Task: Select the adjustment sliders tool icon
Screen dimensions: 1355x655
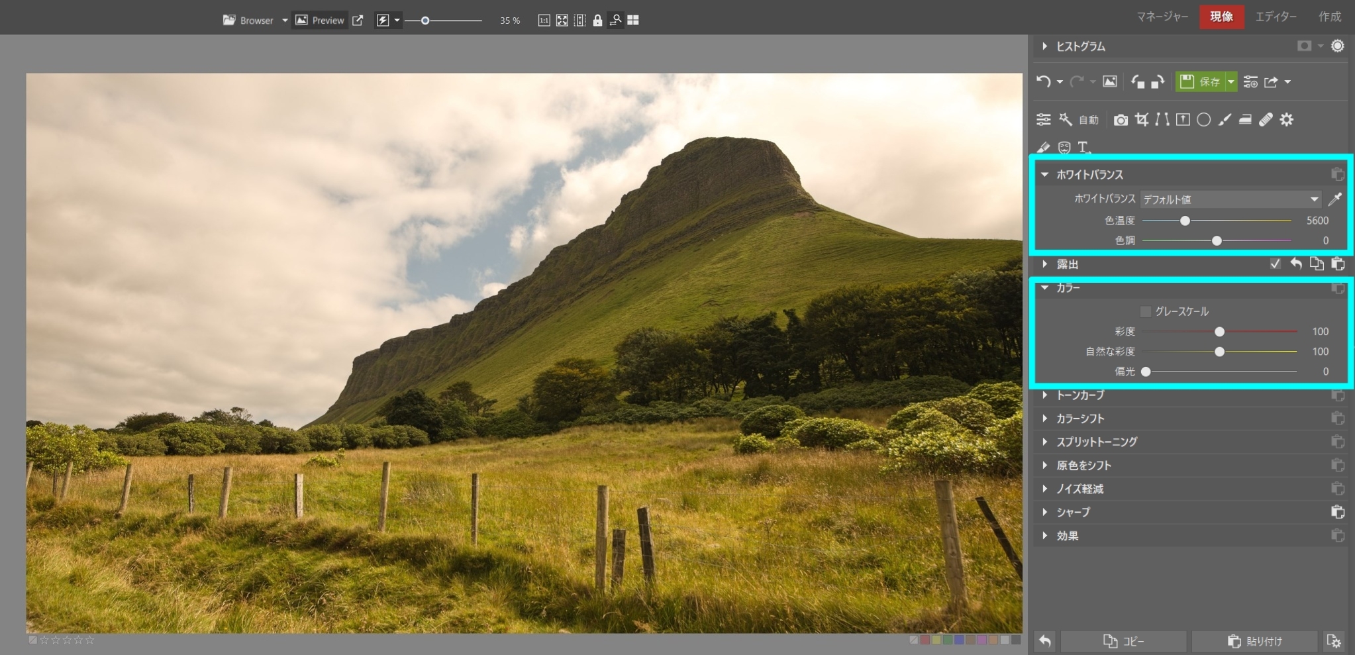Action: tap(1044, 119)
